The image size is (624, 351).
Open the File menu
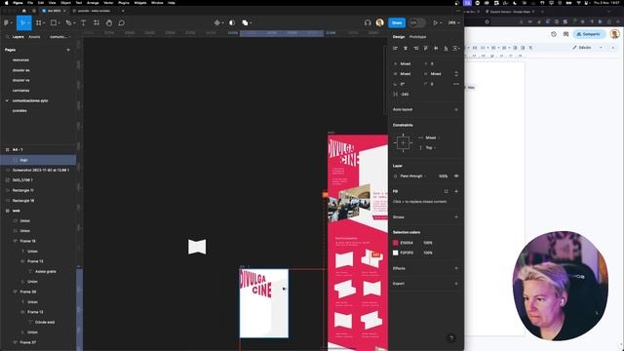(x=30, y=3)
